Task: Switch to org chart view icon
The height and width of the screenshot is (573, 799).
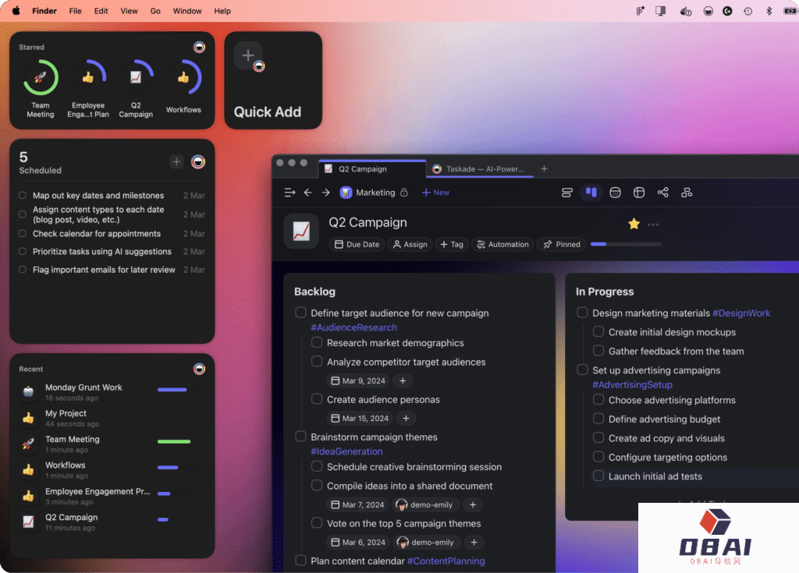Action: [687, 193]
